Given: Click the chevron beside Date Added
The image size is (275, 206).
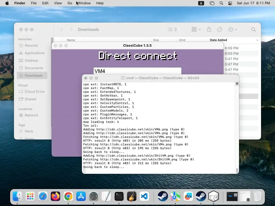Looking at the screenshot, I should pos(257,40).
